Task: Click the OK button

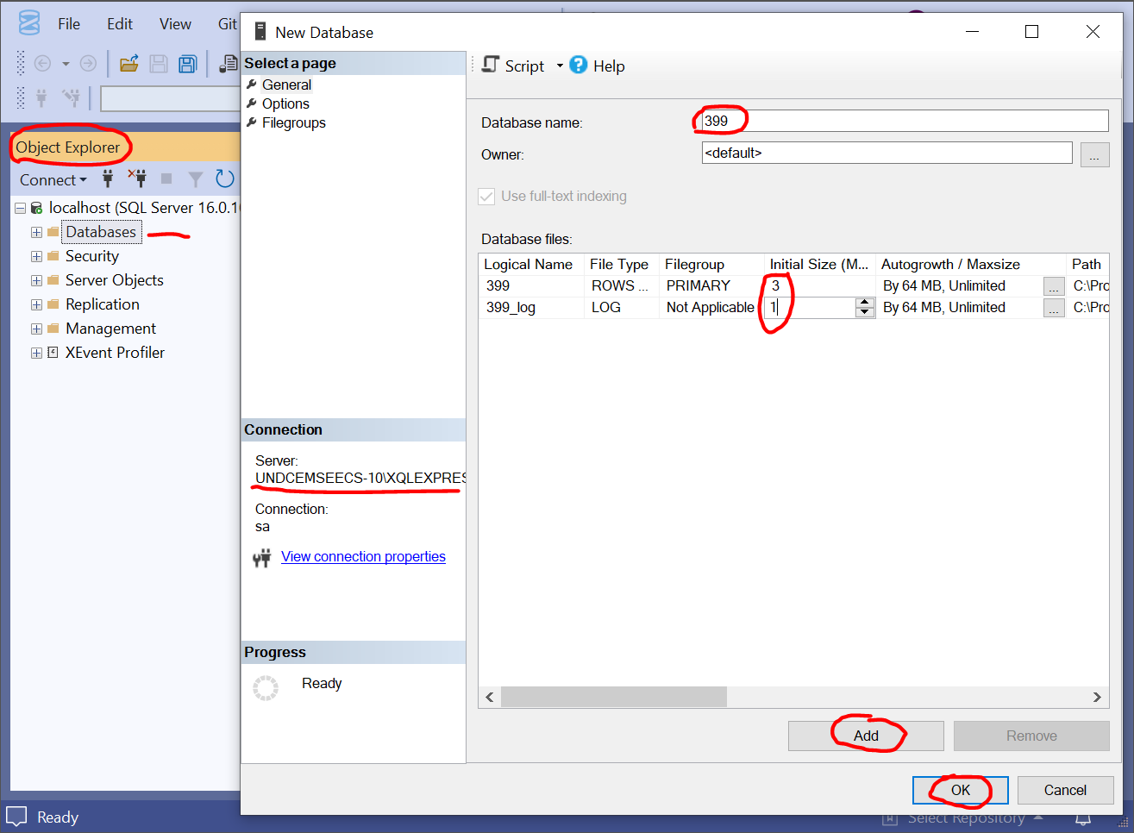Action: point(960,790)
